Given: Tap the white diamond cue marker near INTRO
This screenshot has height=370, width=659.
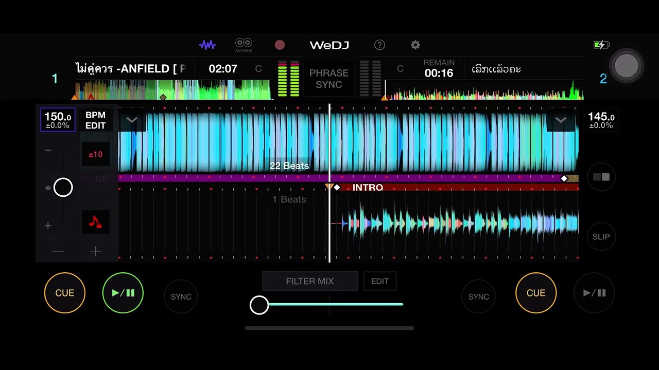Looking at the screenshot, I should tap(337, 188).
